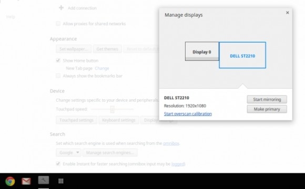Uncheck Show Home button
The height and width of the screenshot is (189, 305).
coord(58,60)
